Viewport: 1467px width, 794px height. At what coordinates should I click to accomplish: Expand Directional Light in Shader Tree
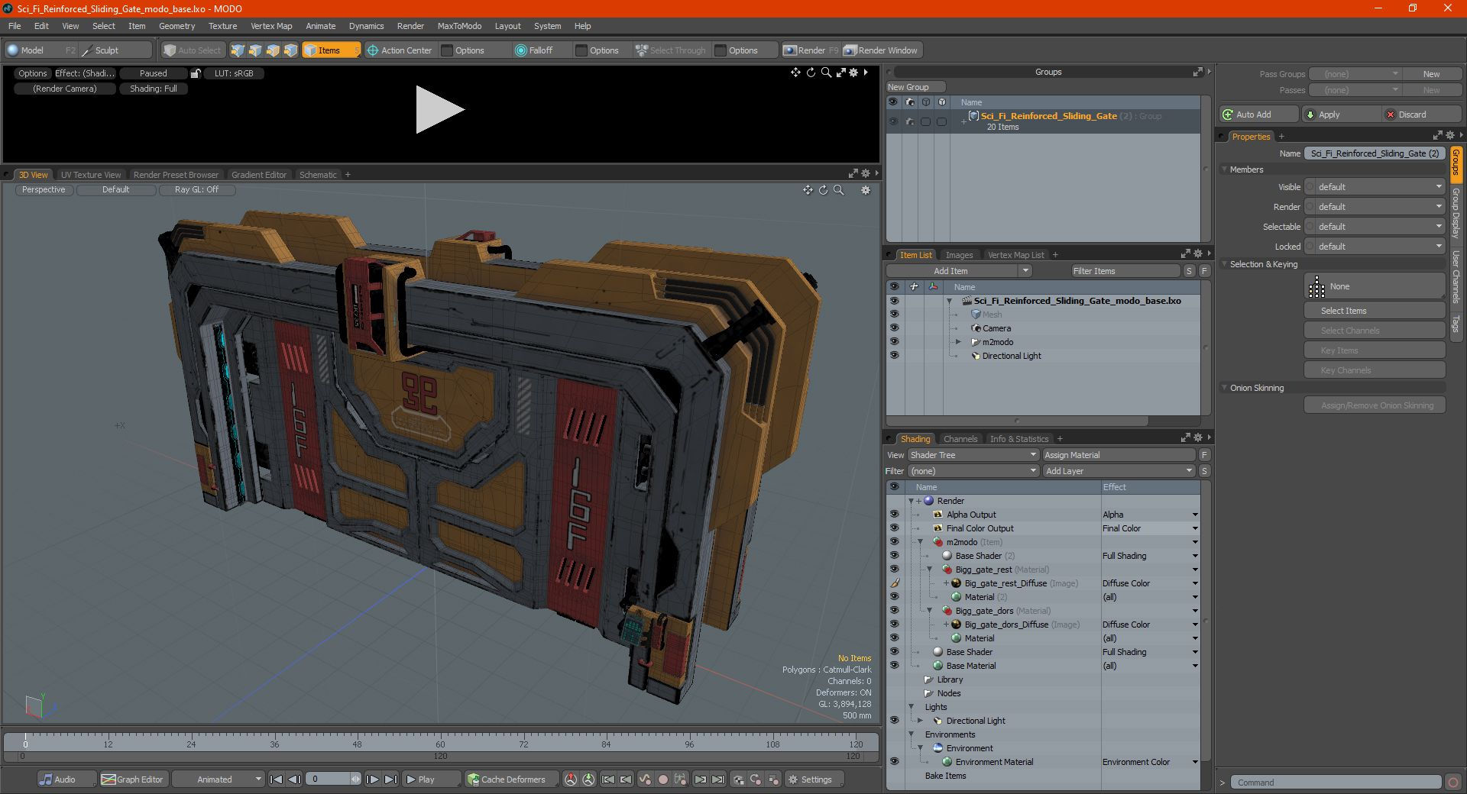tap(921, 721)
